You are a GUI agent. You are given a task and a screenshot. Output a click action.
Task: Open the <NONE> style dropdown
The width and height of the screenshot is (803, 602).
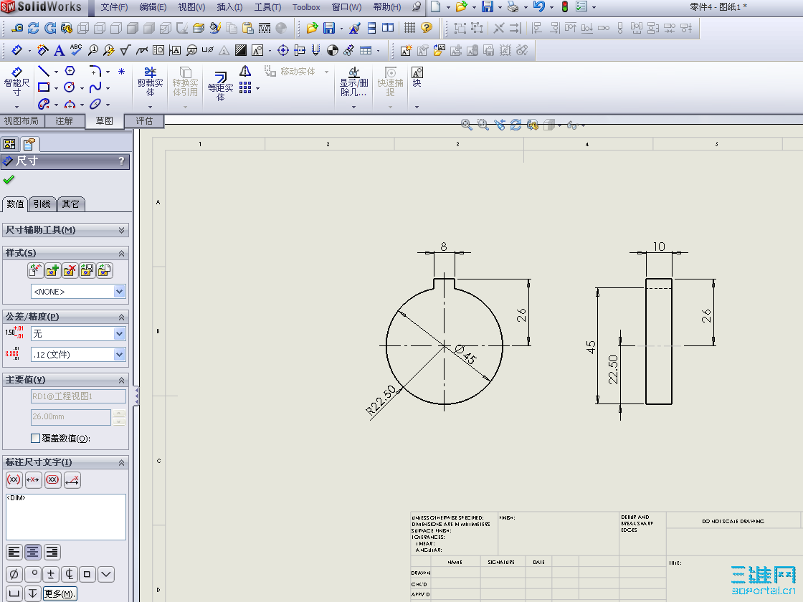coord(119,291)
